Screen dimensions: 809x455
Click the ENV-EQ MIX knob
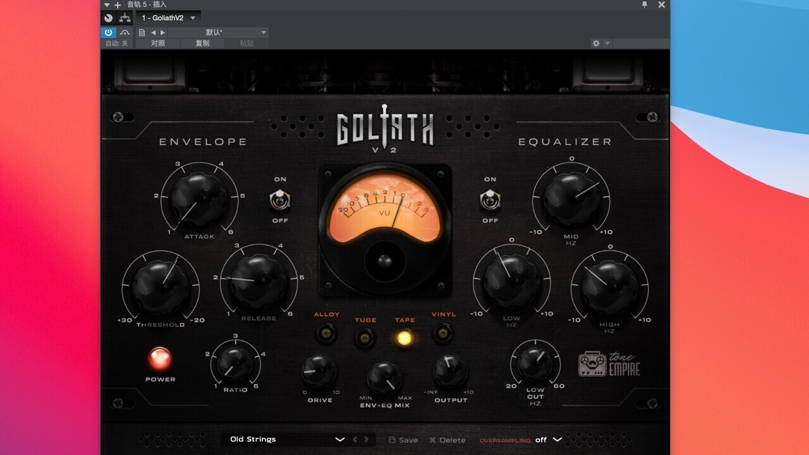(x=385, y=378)
